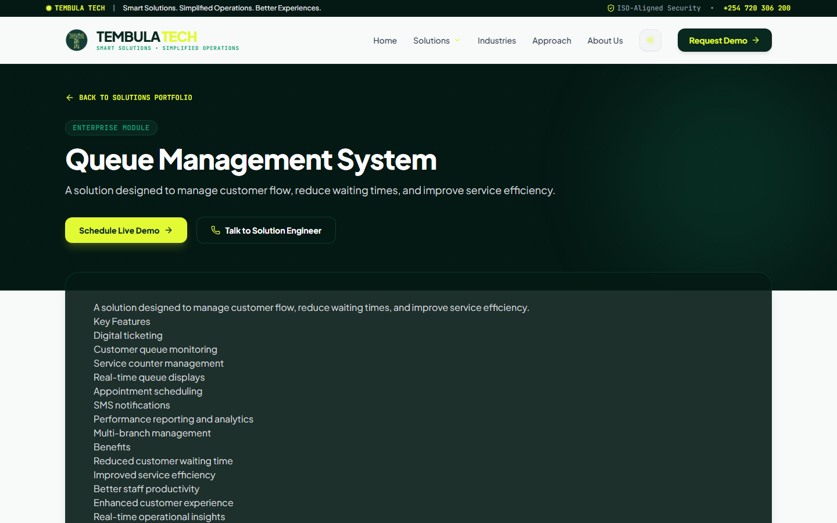The image size is (837, 523).
Task: Click the Request Demo button
Action: pyautogui.click(x=725, y=40)
